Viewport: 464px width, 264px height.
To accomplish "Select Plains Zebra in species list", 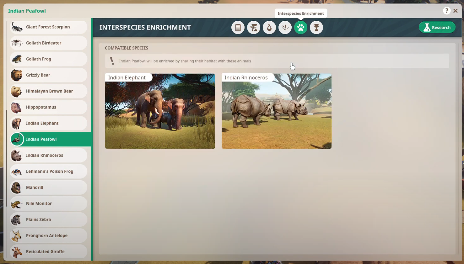I will [x=48, y=219].
